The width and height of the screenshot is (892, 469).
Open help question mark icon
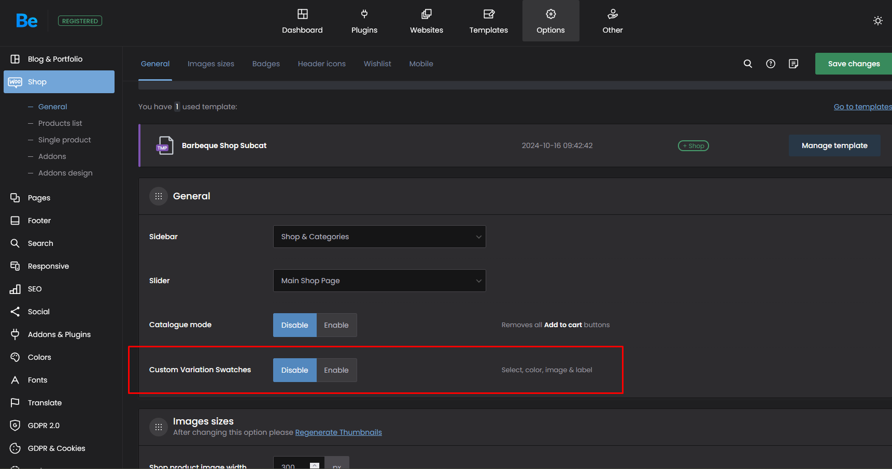pyautogui.click(x=771, y=64)
